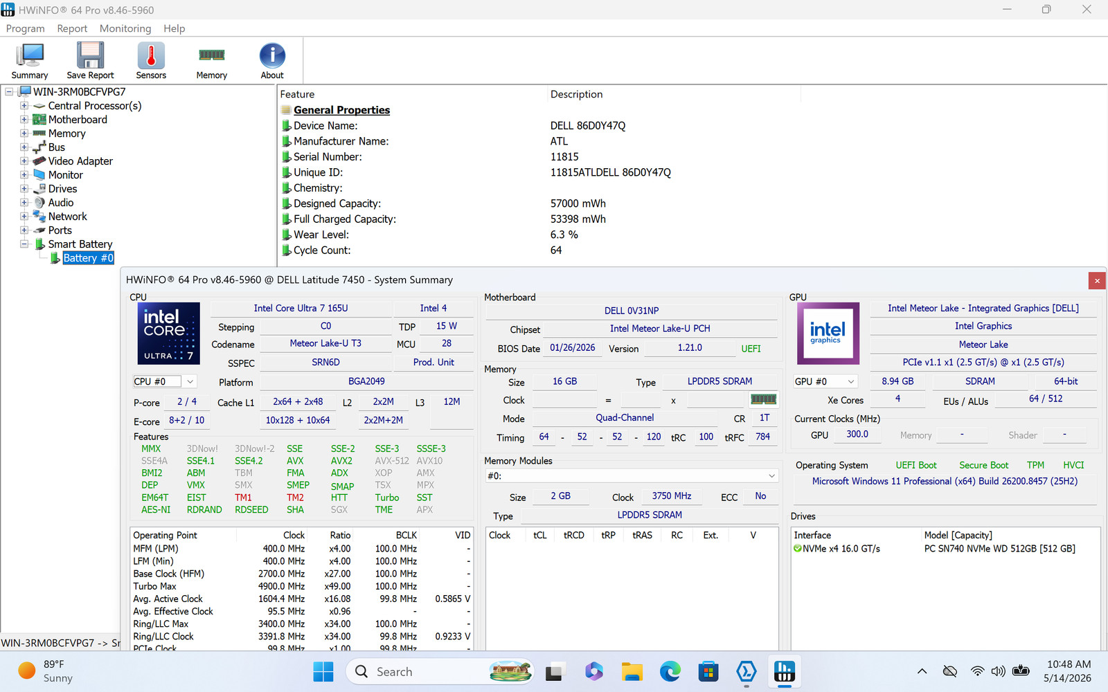Open the Help menu
Viewport: 1108px width, 692px height.
(x=175, y=28)
